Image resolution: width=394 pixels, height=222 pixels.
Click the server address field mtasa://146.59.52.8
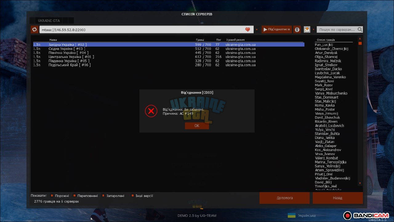click(x=147, y=30)
